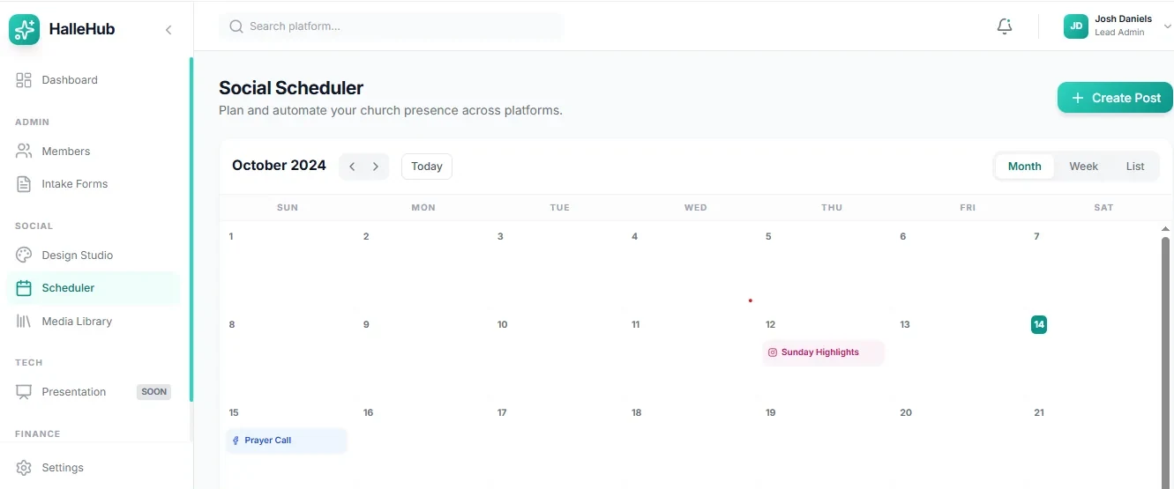Viewport: 1174px width, 489px height.
Task: Open the Sunday Highlights scheduled post
Action: [823, 352]
